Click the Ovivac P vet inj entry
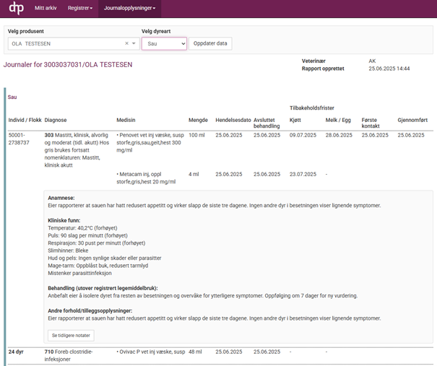This screenshot has width=437, height=366. [x=148, y=352]
